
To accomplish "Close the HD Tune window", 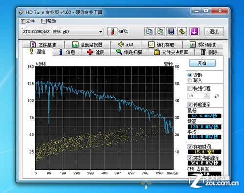I will pyautogui.click(x=220, y=11).
